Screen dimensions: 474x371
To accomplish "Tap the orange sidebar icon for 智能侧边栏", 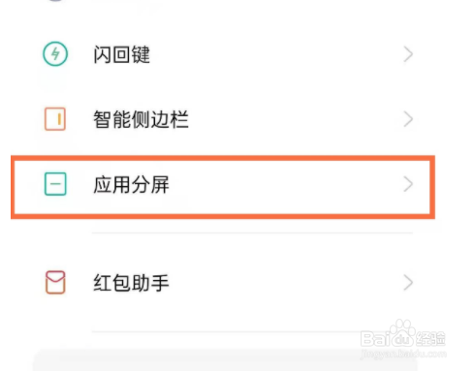I will pos(55,119).
